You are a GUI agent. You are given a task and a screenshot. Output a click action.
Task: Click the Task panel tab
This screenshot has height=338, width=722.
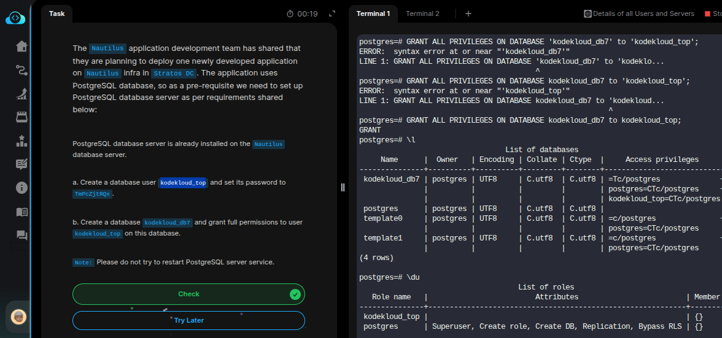tap(56, 13)
